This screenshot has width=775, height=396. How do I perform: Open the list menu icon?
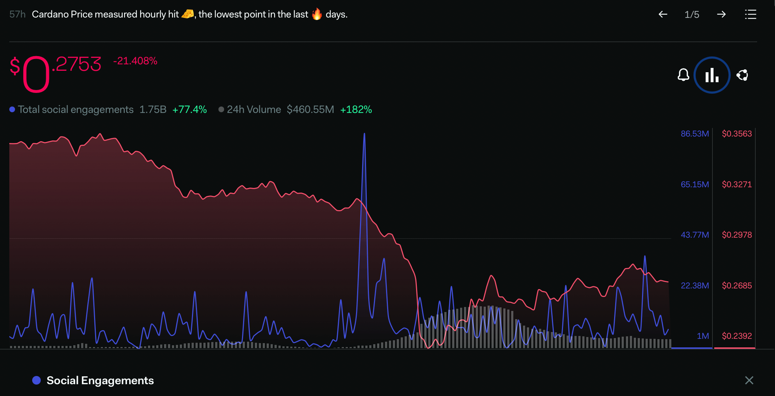(x=750, y=14)
